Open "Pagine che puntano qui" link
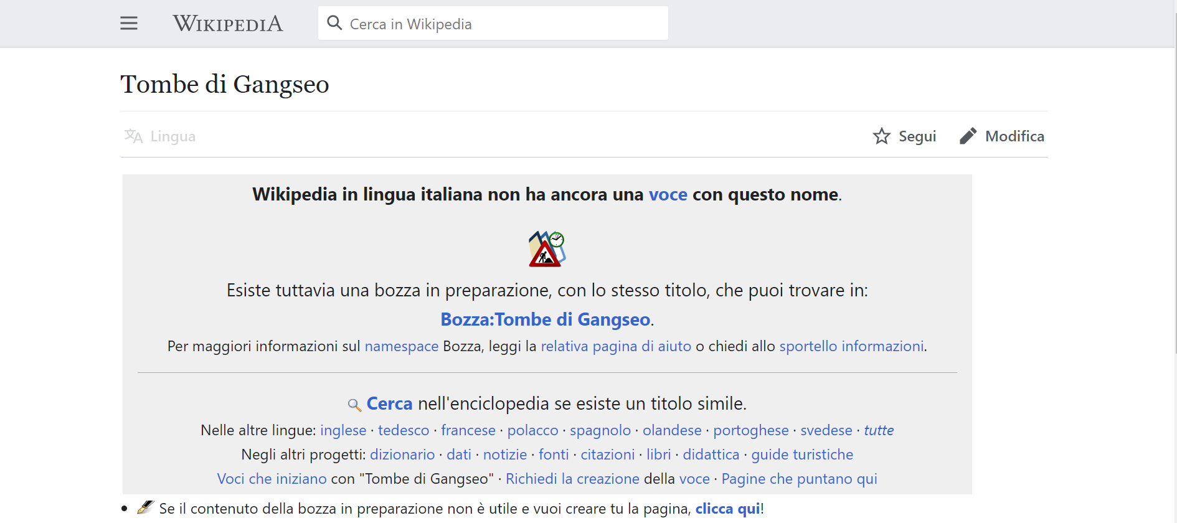This screenshot has width=1177, height=523. click(x=799, y=479)
